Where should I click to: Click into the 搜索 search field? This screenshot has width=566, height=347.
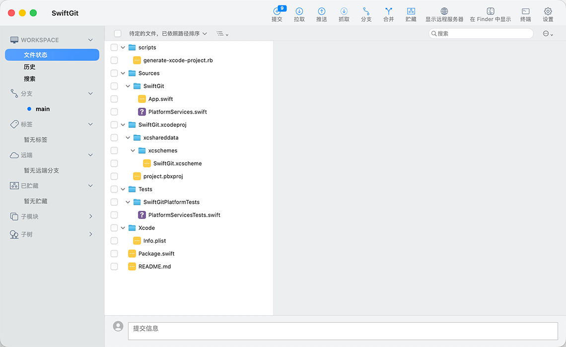point(481,34)
